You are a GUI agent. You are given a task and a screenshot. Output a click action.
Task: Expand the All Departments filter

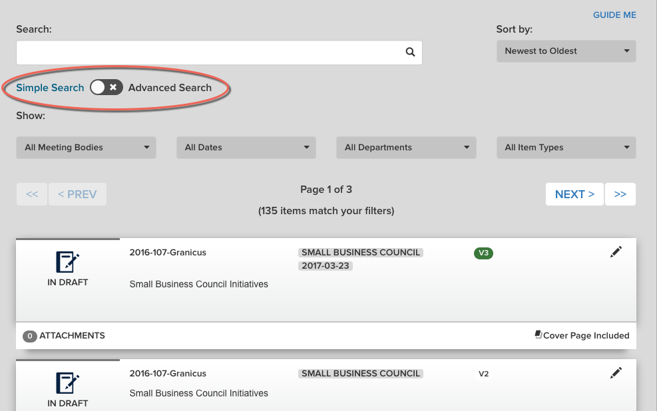406,148
